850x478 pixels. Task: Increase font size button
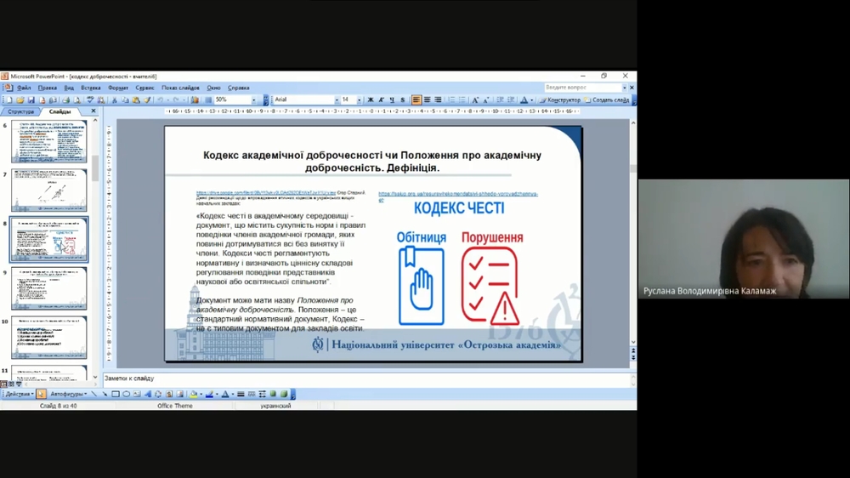click(475, 100)
